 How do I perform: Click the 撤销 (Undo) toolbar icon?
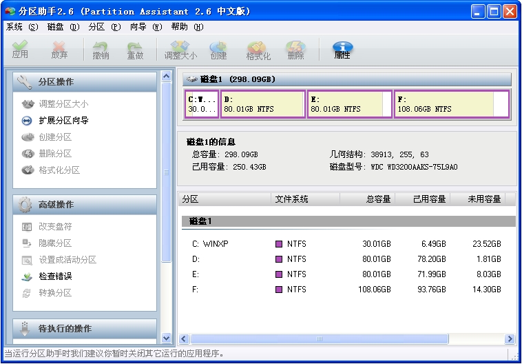(101, 50)
